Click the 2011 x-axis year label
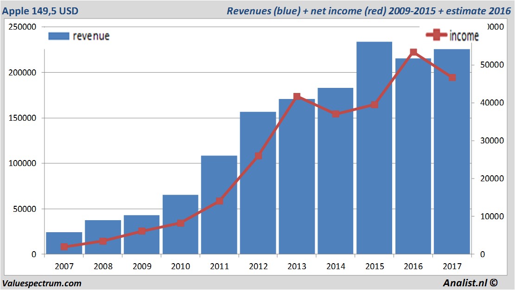The height and width of the screenshot is (290, 515). click(219, 266)
